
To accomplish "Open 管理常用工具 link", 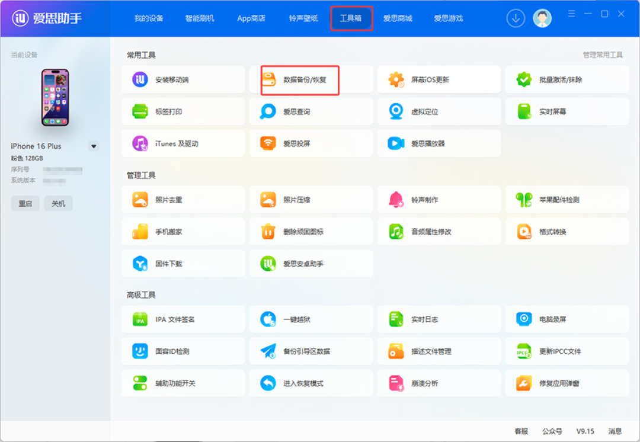I will [x=603, y=55].
